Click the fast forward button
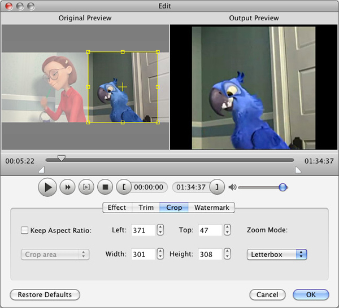Screen dimensions: 339x308 pos(67,187)
